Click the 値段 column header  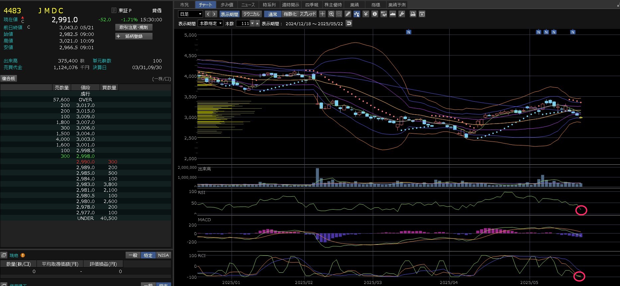85,87
